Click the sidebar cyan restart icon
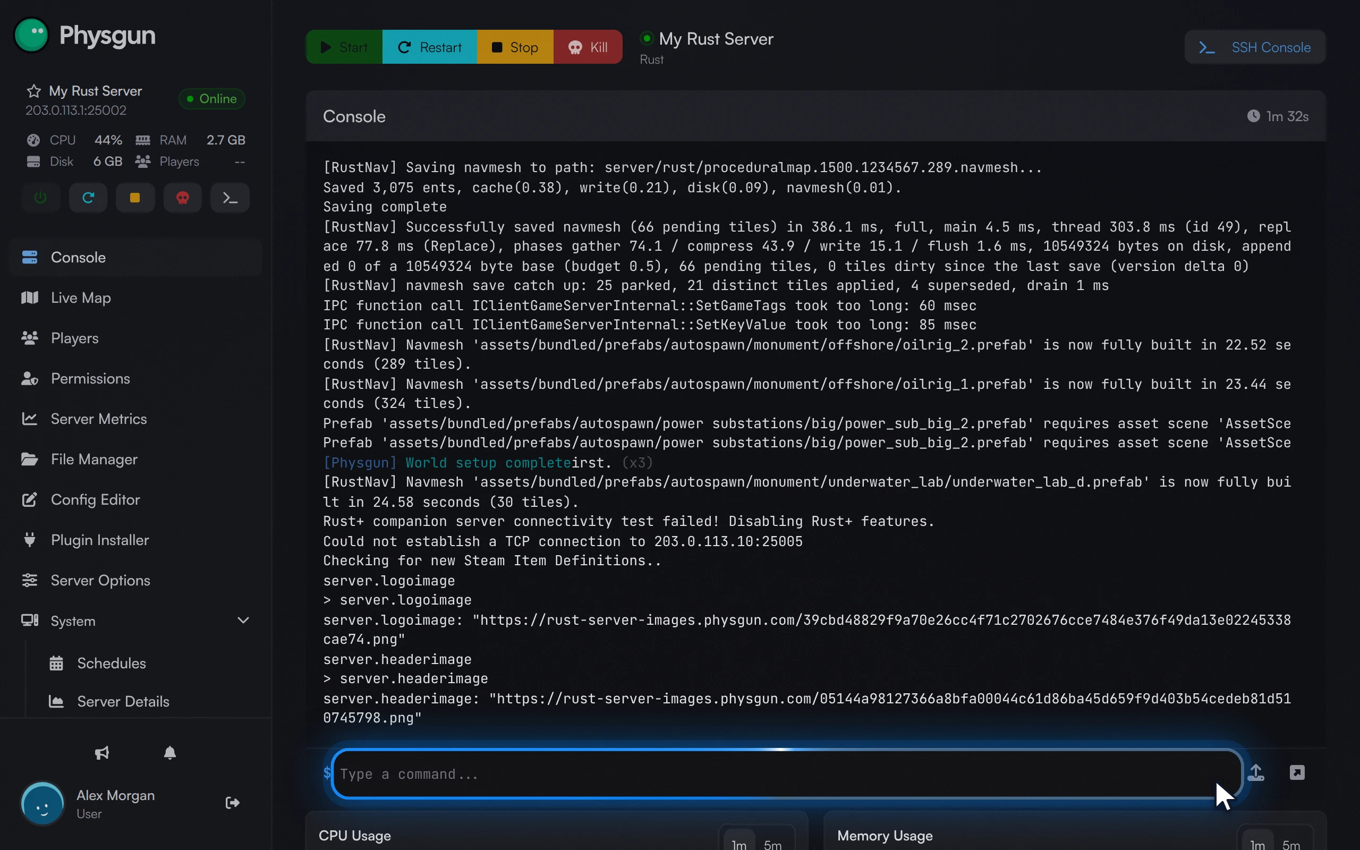 (x=88, y=198)
